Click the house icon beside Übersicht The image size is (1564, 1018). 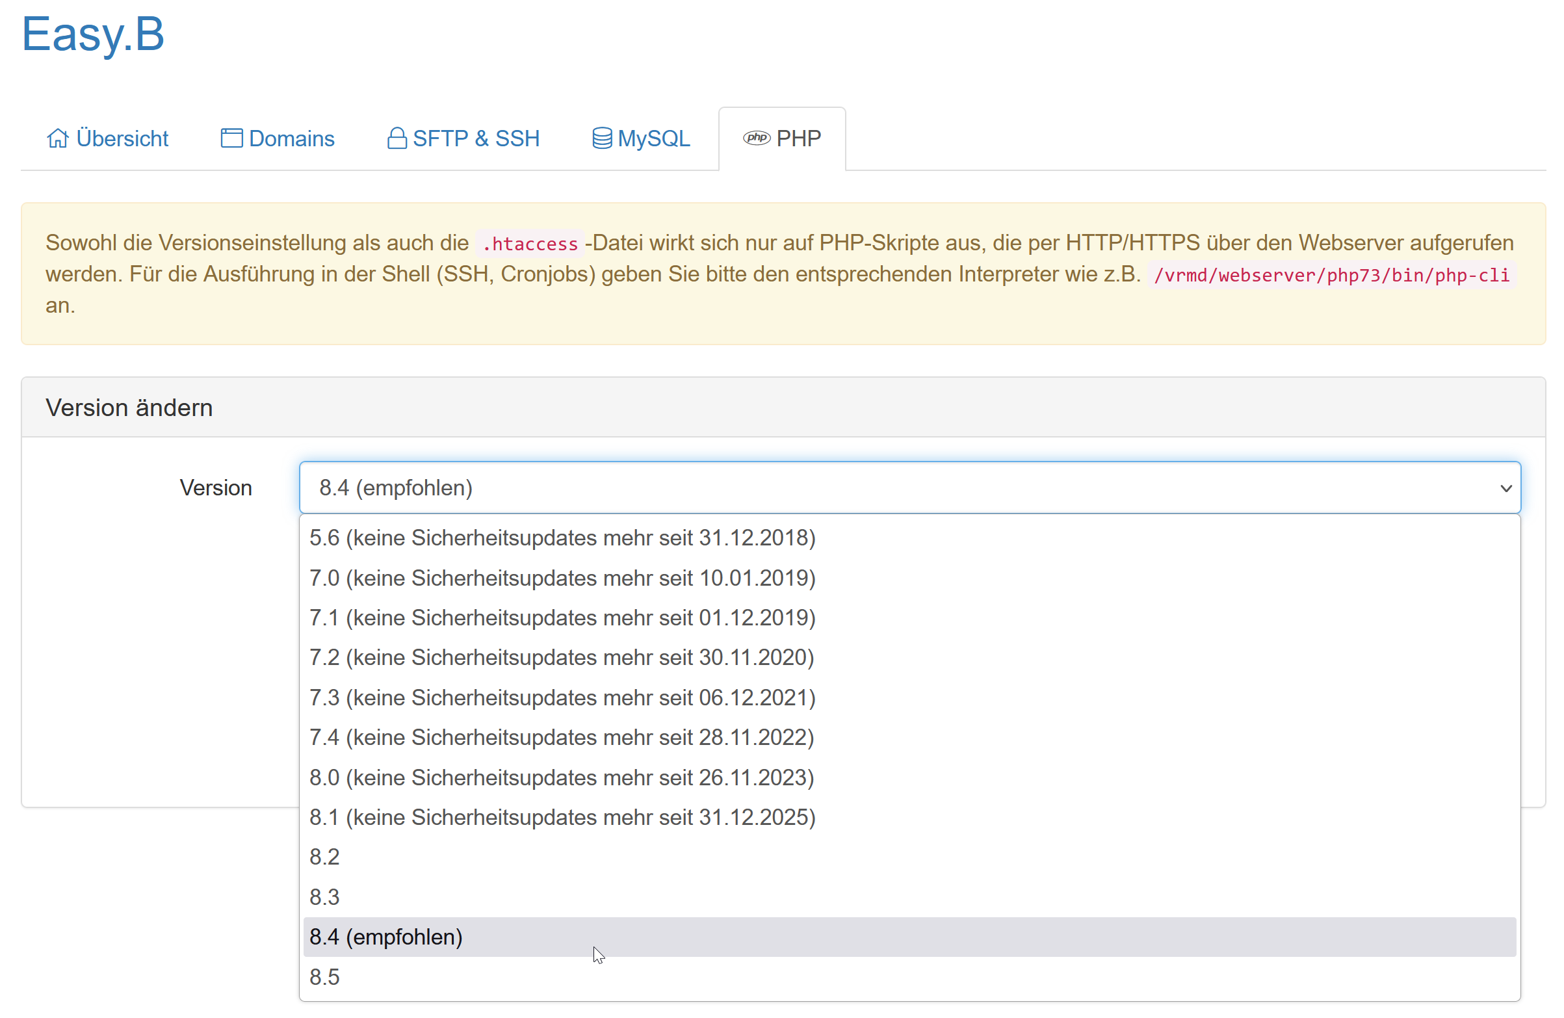(57, 138)
